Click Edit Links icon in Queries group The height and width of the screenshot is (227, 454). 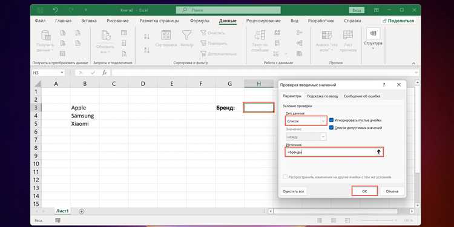point(124,53)
